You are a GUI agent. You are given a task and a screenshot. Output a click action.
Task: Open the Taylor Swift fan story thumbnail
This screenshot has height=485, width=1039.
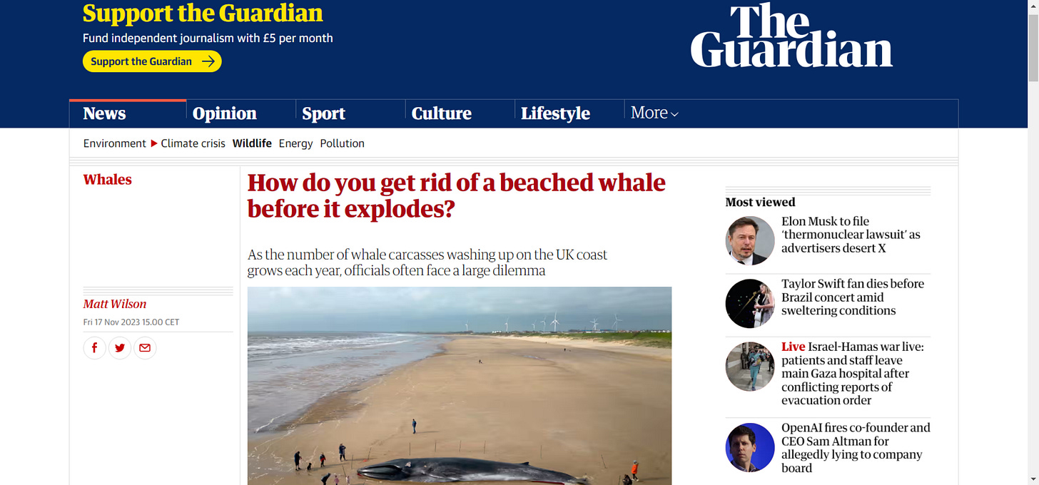pos(750,304)
